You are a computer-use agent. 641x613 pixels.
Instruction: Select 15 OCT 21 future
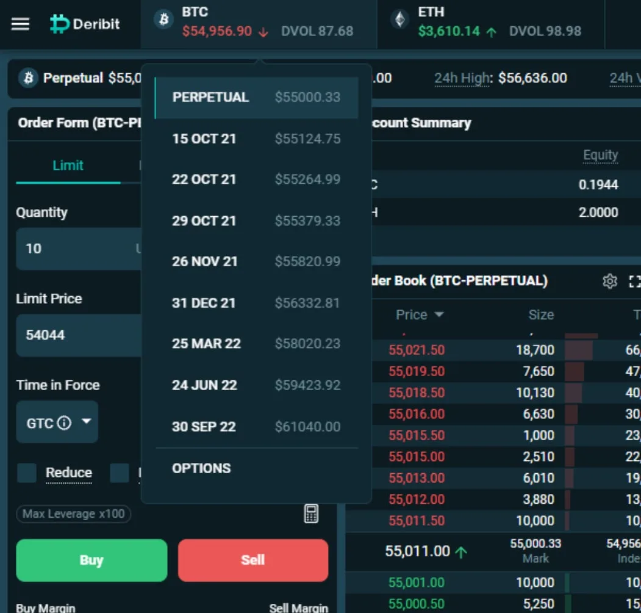click(257, 139)
